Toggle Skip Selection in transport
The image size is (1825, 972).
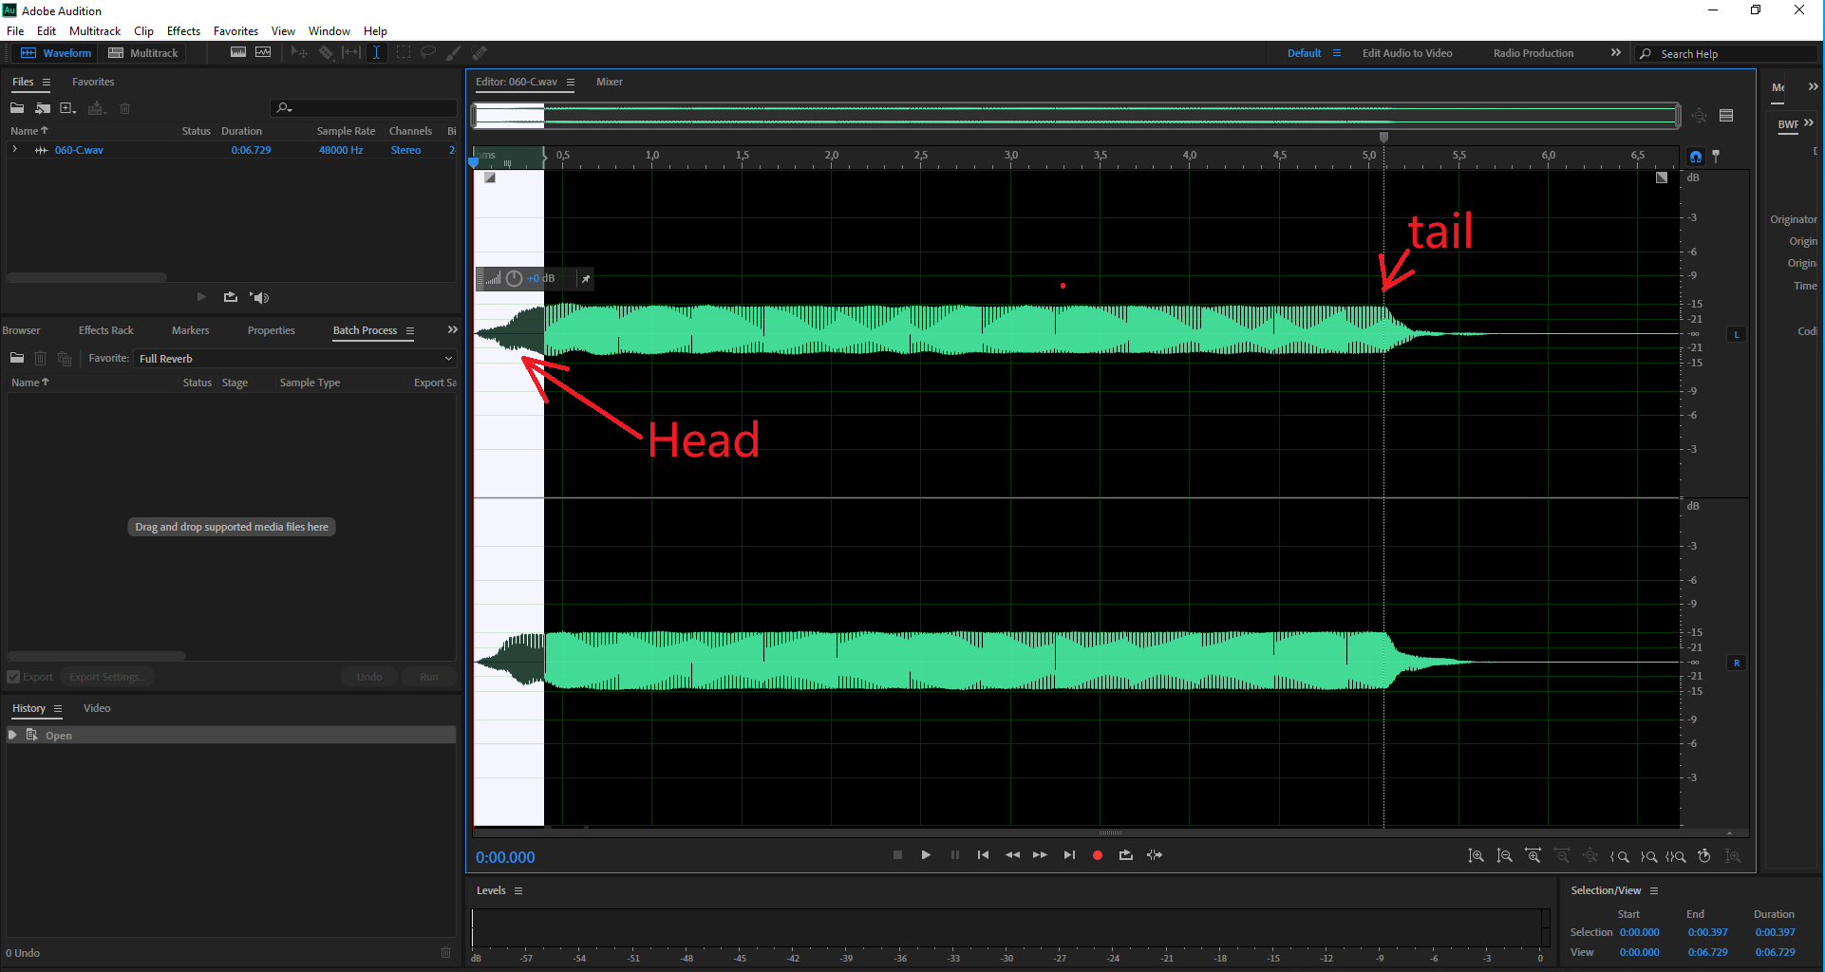click(1155, 855)
